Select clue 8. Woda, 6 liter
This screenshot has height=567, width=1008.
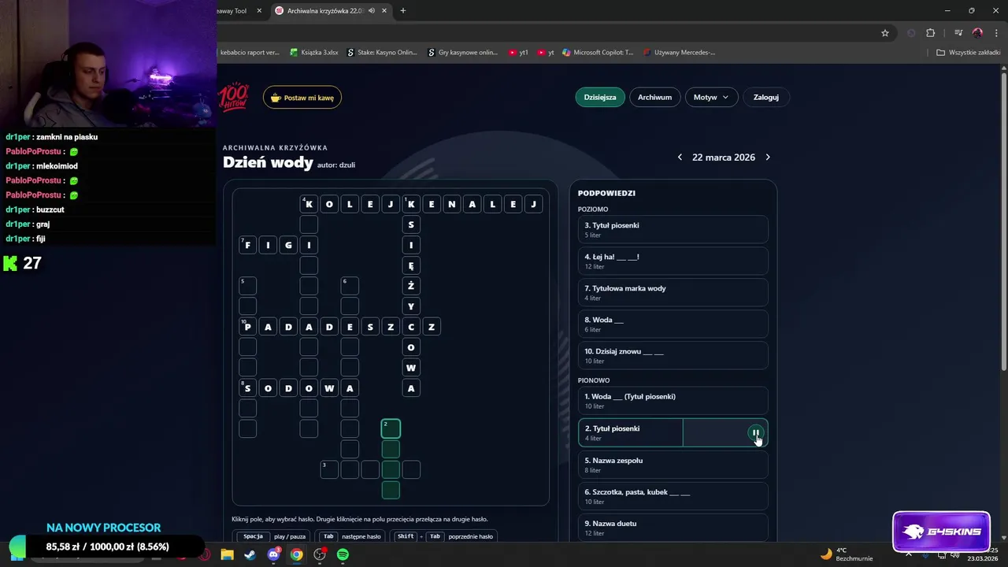coord(673,324)
